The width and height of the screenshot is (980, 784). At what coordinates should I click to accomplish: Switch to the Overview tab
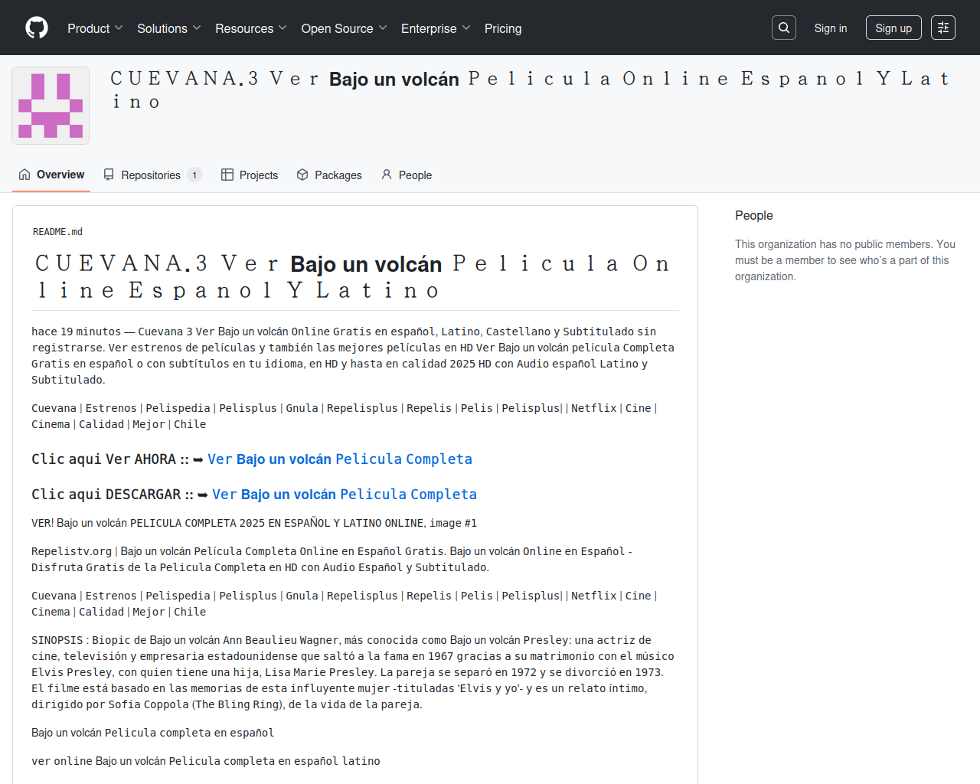coord(51,175)
